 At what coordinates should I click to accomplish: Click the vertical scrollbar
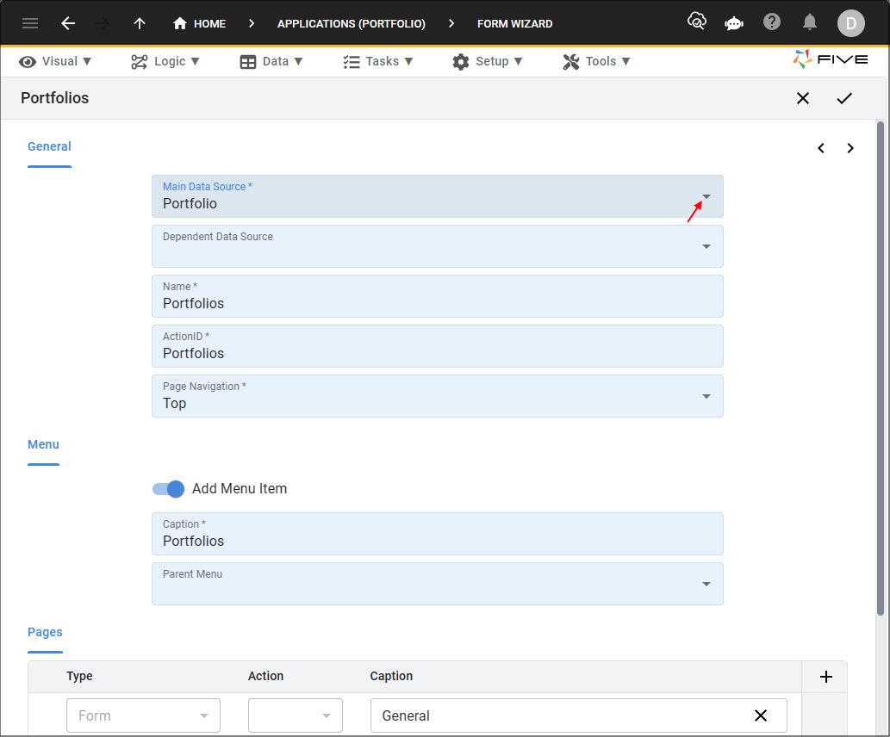point(881,368)
